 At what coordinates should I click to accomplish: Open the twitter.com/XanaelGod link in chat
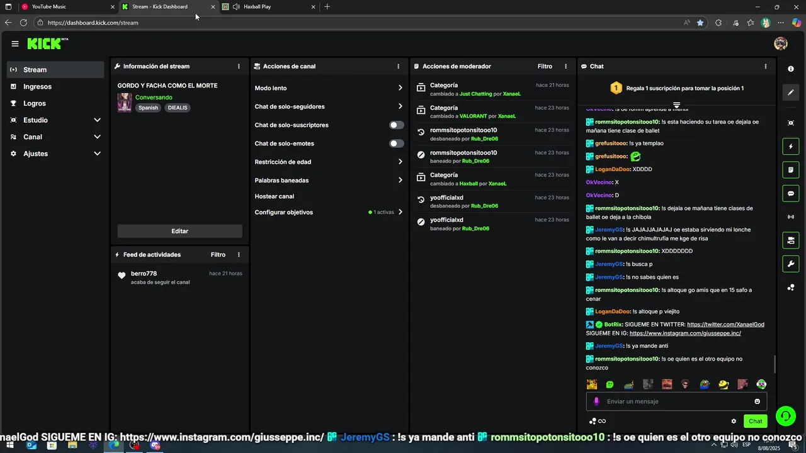tap(725, 325)
